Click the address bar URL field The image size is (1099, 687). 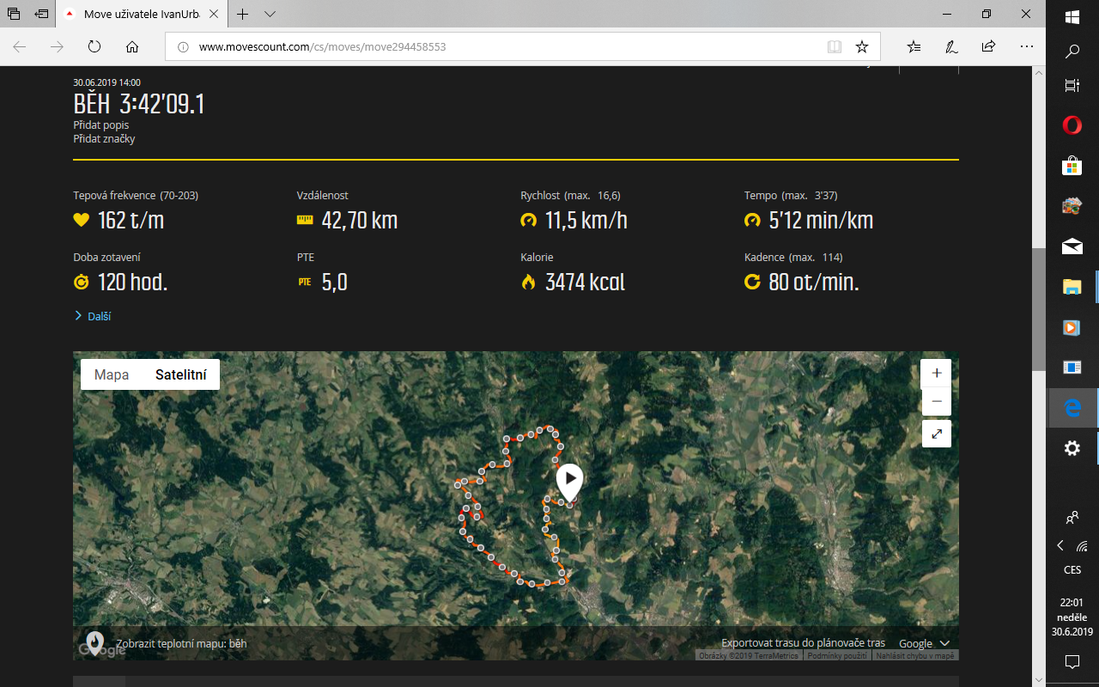tap(498, 46)
